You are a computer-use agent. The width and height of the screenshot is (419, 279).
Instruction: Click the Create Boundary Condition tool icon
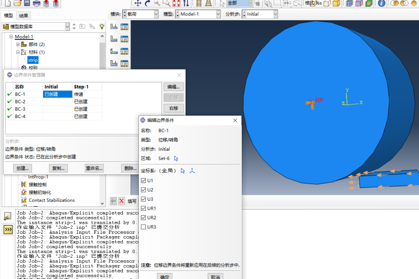[114, 39]
